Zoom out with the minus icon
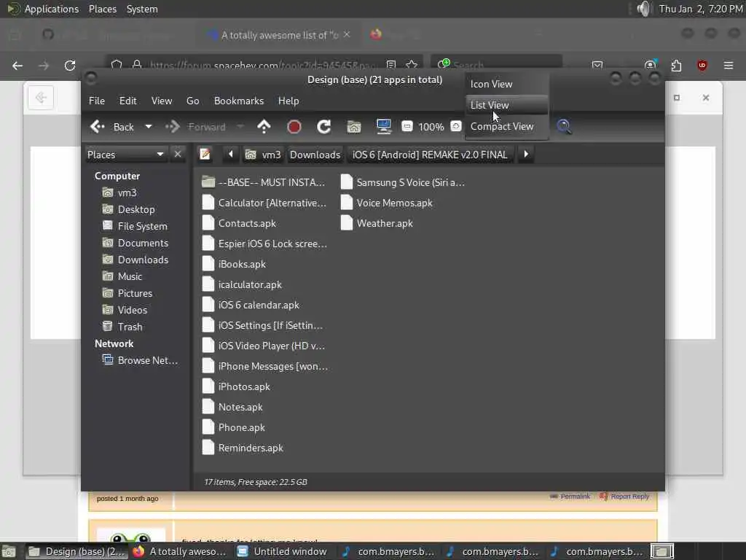The height and width of the screenshot is (560, 746). click(x=407, y=126)
